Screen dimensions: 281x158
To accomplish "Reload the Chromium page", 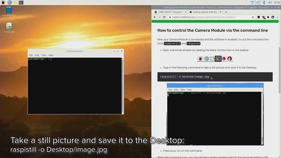I will 164,17.
